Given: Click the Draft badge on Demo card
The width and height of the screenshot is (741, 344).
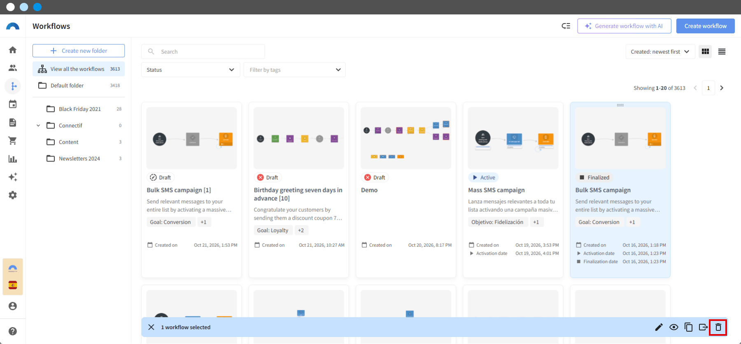Looking at the screenshot, I should 375,178.
